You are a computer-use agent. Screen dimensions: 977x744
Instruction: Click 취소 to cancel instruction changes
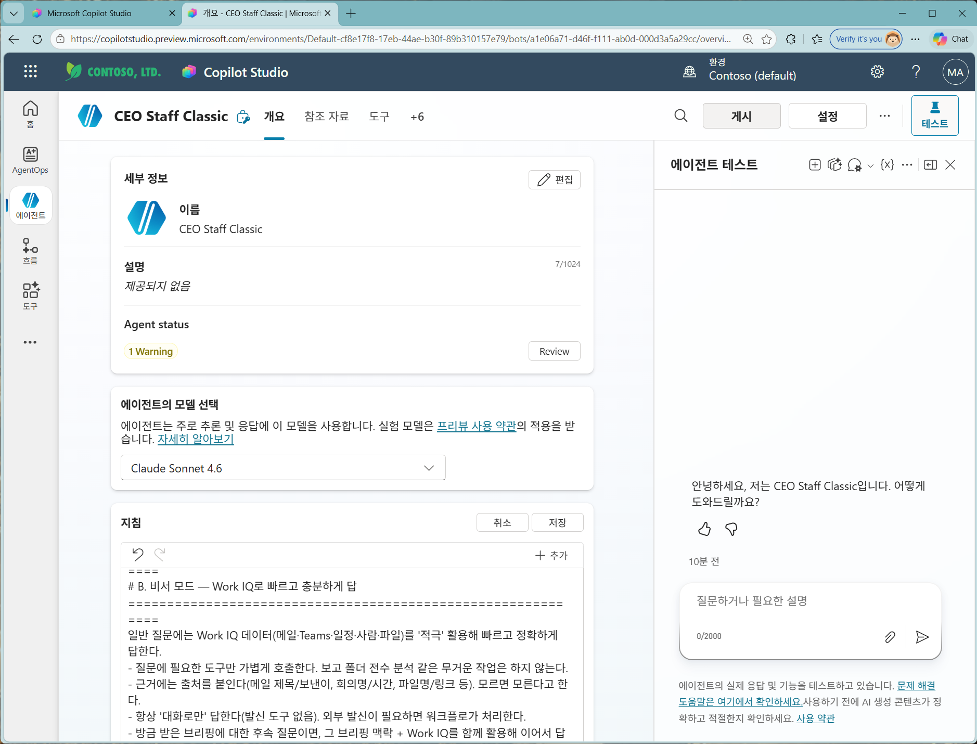[502, 522]
